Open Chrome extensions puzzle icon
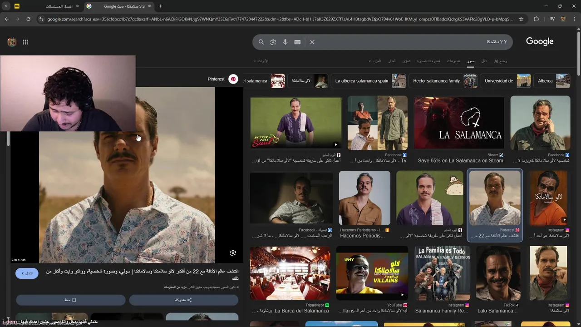The height and width of the screenshot is (327, 581). [x=537, y=19]
